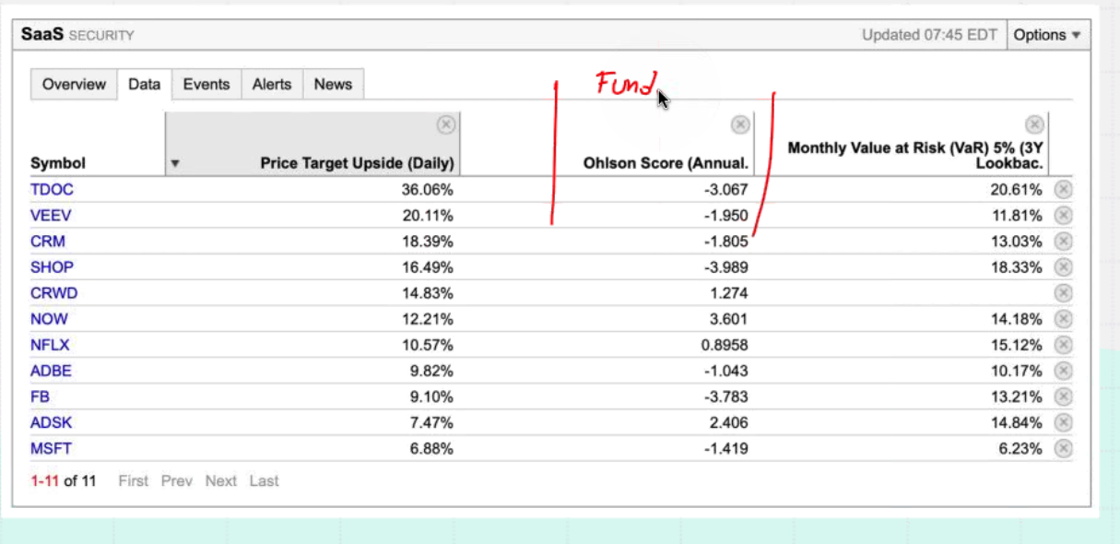Screen dimensions: 1120x544
Task: Open the TDOC symbol link
Action: [52, 189]
